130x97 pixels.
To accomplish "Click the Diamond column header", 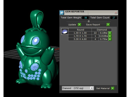I will [x=102, y=30].
